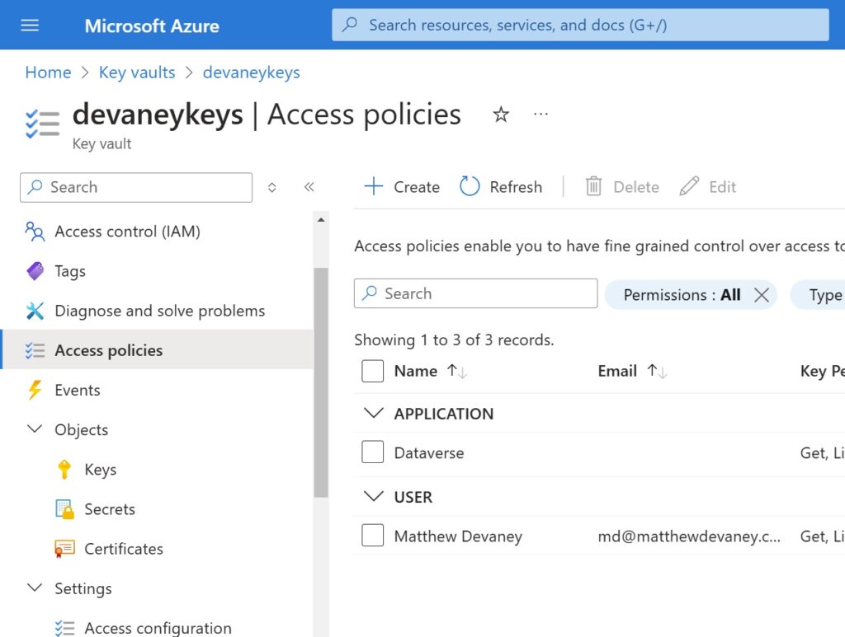The image size is (845, 637).
Task: Click the Edit pencil icon
Action: (689, 187)
